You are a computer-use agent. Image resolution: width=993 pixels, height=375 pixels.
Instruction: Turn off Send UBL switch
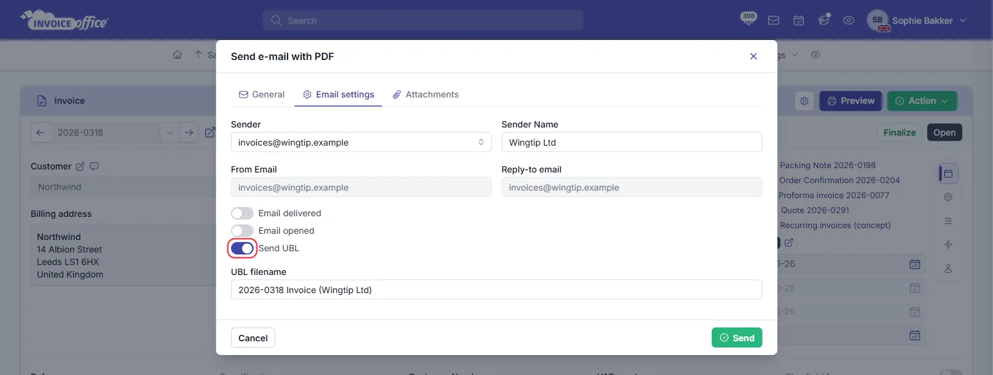pos(242,248)
